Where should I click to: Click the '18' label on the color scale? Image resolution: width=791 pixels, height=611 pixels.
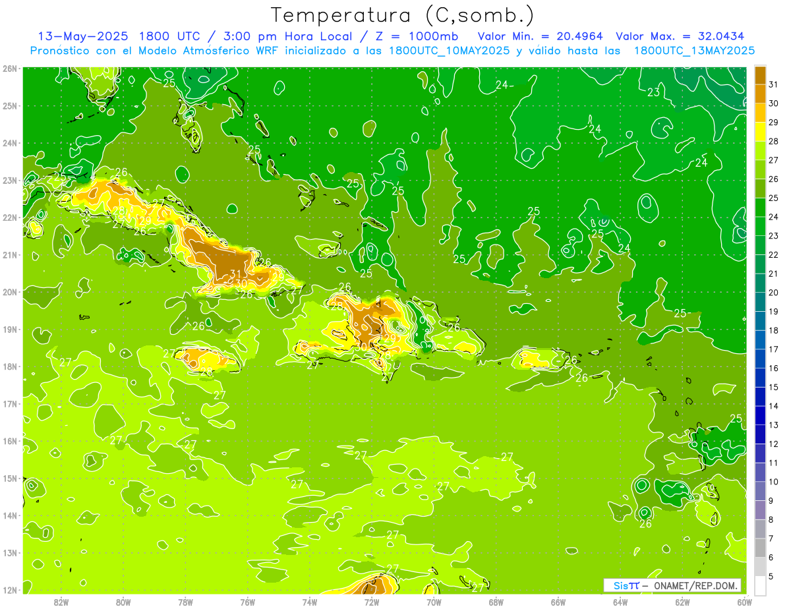(x=774, y=330)
